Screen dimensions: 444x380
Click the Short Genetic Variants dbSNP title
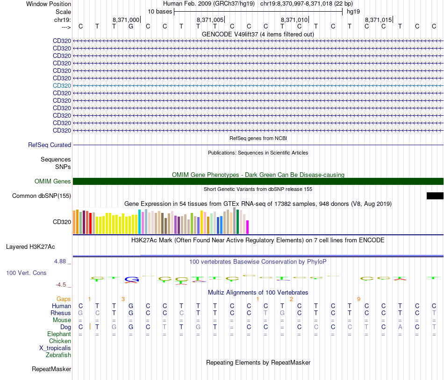point(258,189)
